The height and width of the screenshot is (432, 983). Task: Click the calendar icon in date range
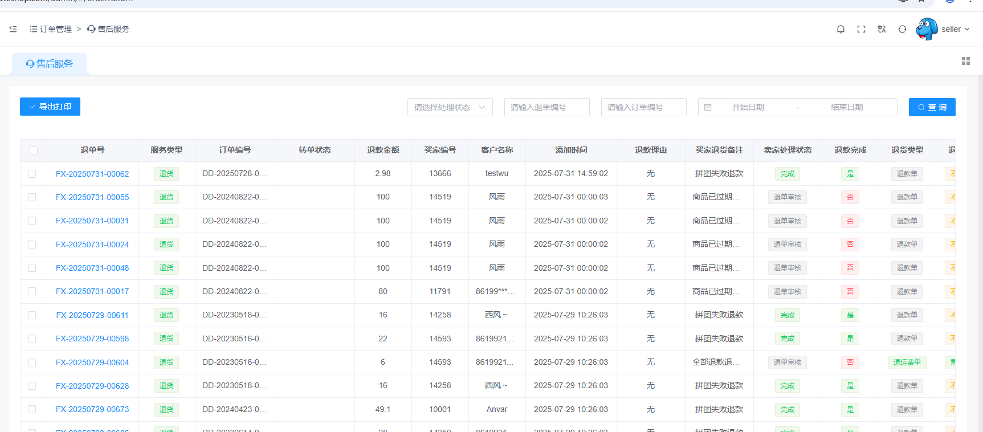coord(708,107)
